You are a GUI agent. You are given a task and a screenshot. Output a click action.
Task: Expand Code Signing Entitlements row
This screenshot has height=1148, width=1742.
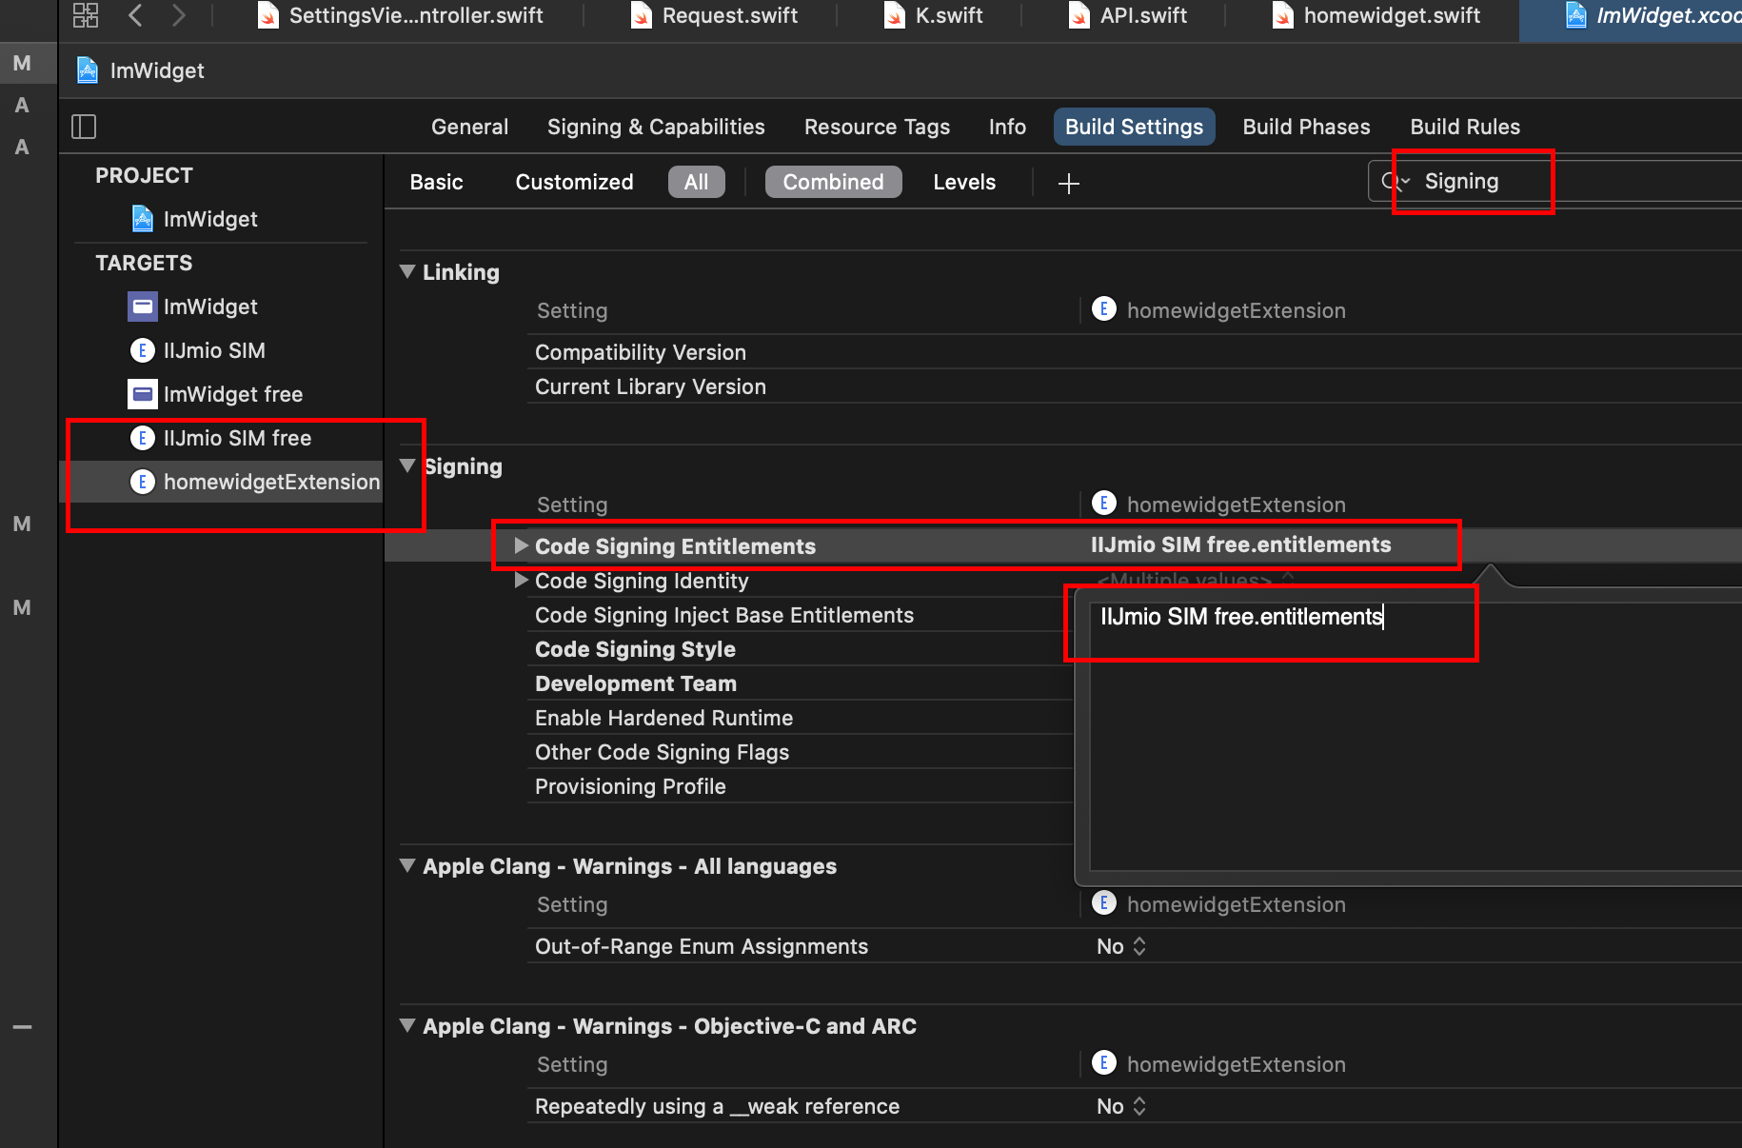click(521, 545)
